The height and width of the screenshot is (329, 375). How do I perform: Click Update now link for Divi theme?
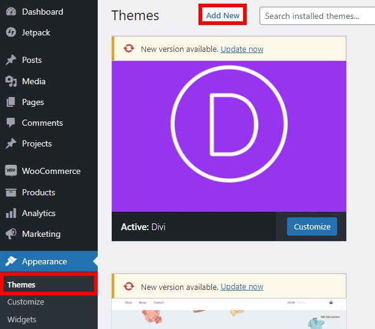tap(242, 49)
